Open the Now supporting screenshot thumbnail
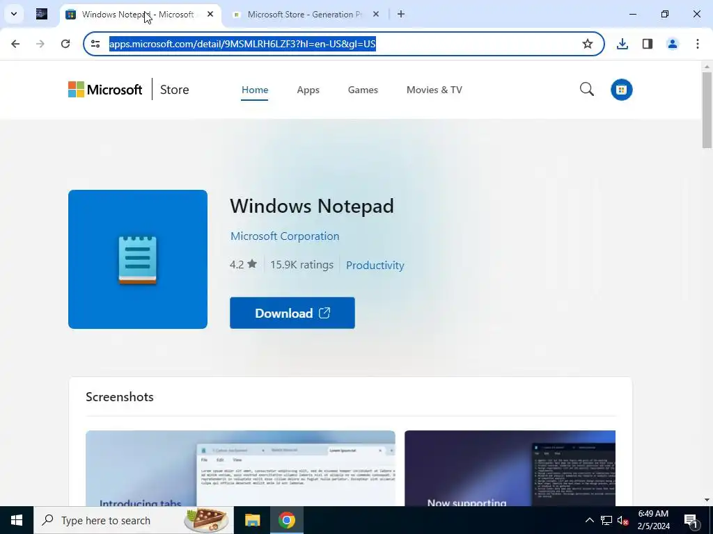713x534 pixels. (510, 468)
